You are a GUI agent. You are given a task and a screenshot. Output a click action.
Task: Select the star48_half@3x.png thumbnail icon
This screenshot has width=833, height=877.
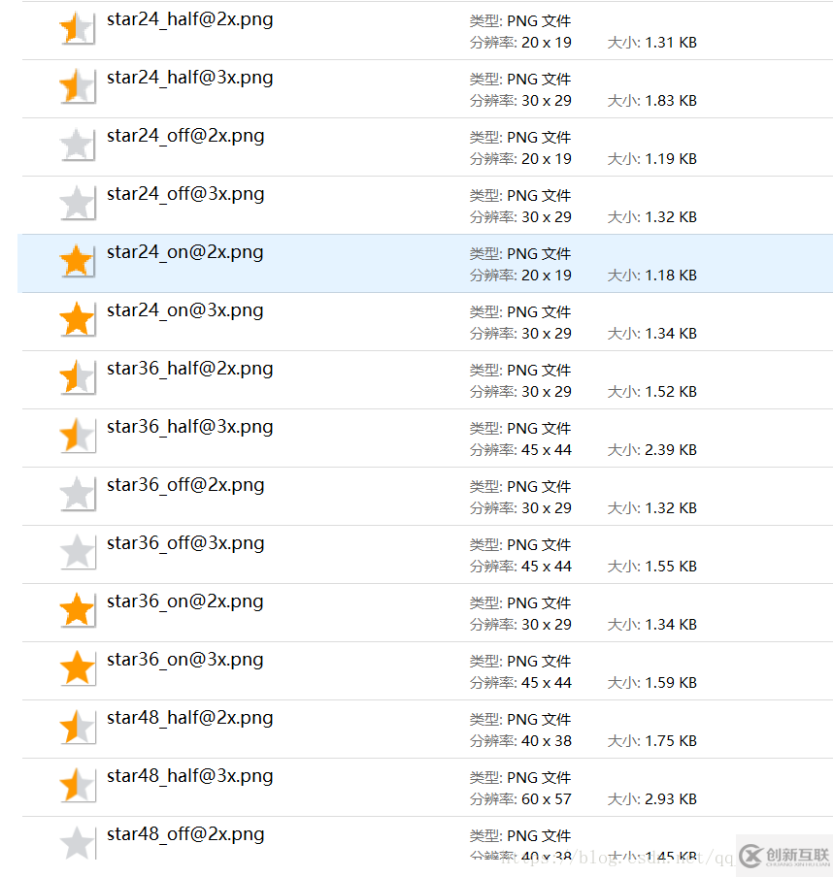[x=77, y=784]
